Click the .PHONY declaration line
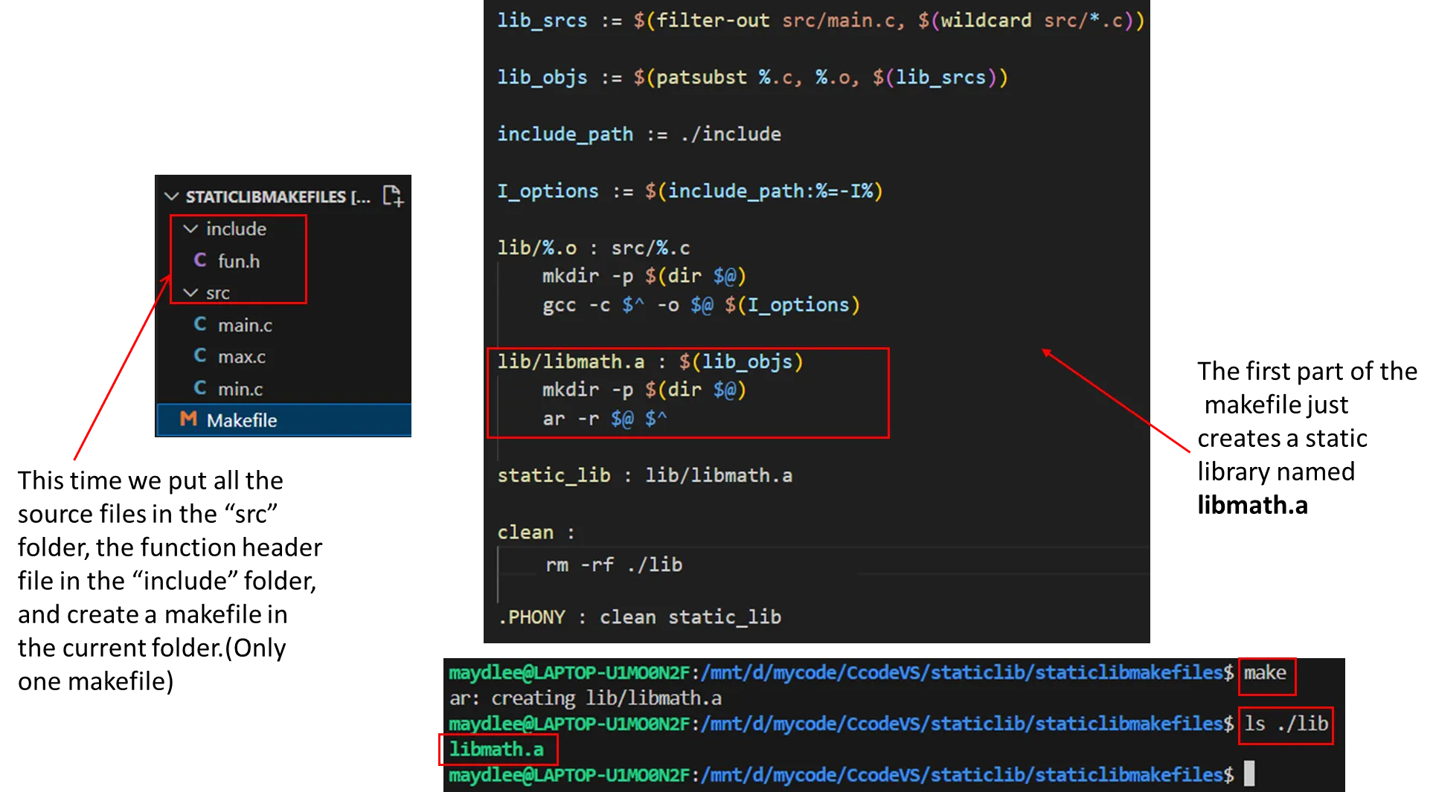This screenshot has height=792, width=1436. tap(639, 617)
